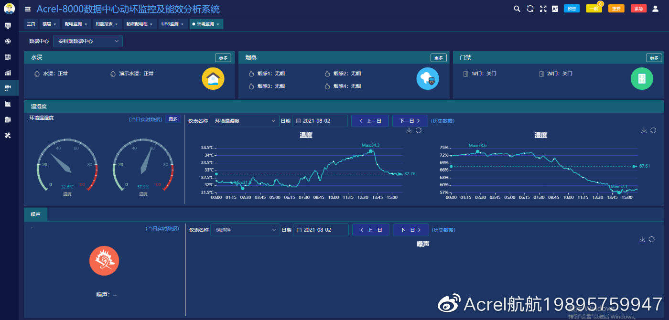Click the Max:34.3 point on the 温度 chart
Viewport: 669px width, 320px height.
[371, 151]
